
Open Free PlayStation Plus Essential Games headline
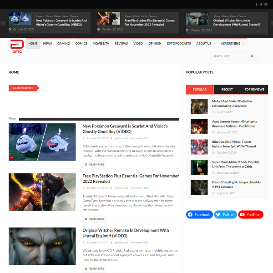coord(131,179)
